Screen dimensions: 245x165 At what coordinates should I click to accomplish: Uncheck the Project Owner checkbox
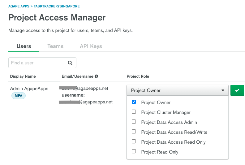(x=134, y=102)
